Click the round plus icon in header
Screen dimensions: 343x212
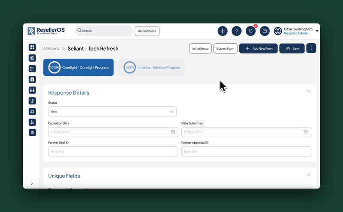[x=223, y=31]
